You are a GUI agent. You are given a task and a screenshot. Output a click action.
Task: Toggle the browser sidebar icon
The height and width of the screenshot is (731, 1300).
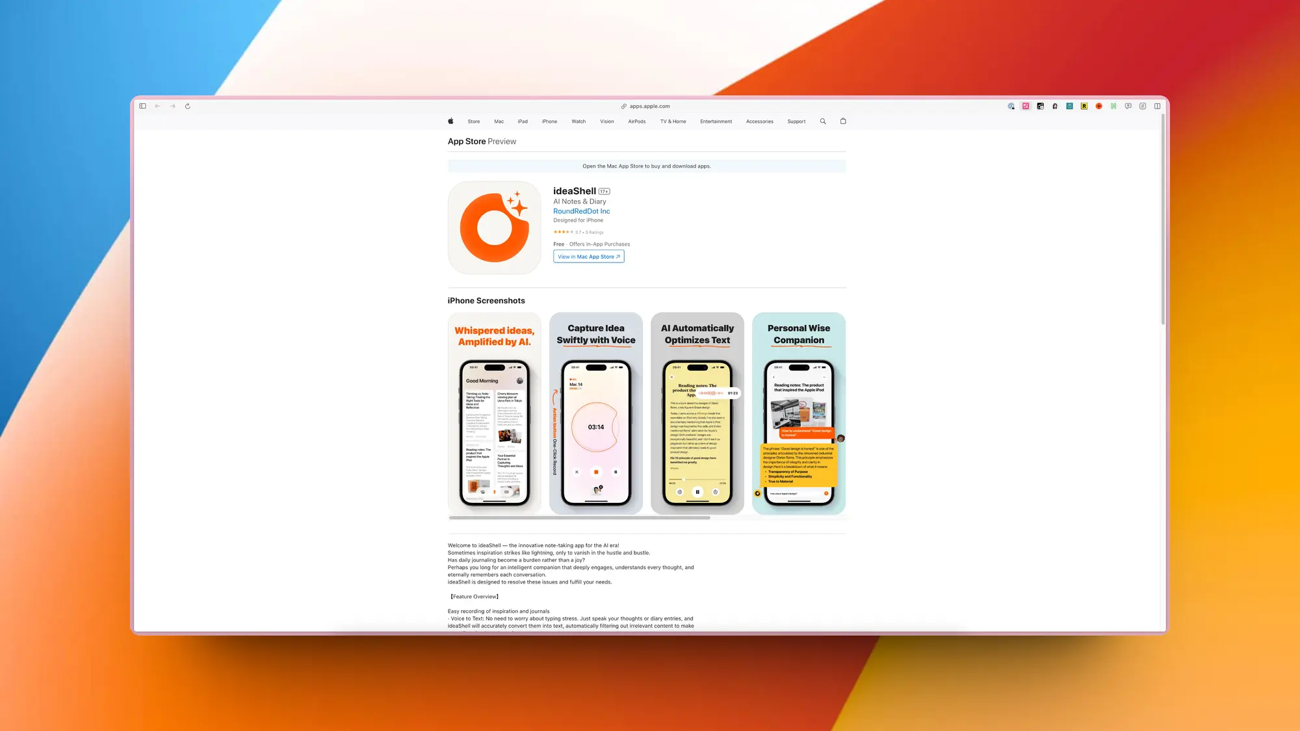click(x=142, y=106)
